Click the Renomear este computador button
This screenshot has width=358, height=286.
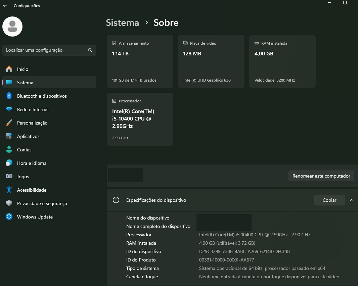[321, 176]
